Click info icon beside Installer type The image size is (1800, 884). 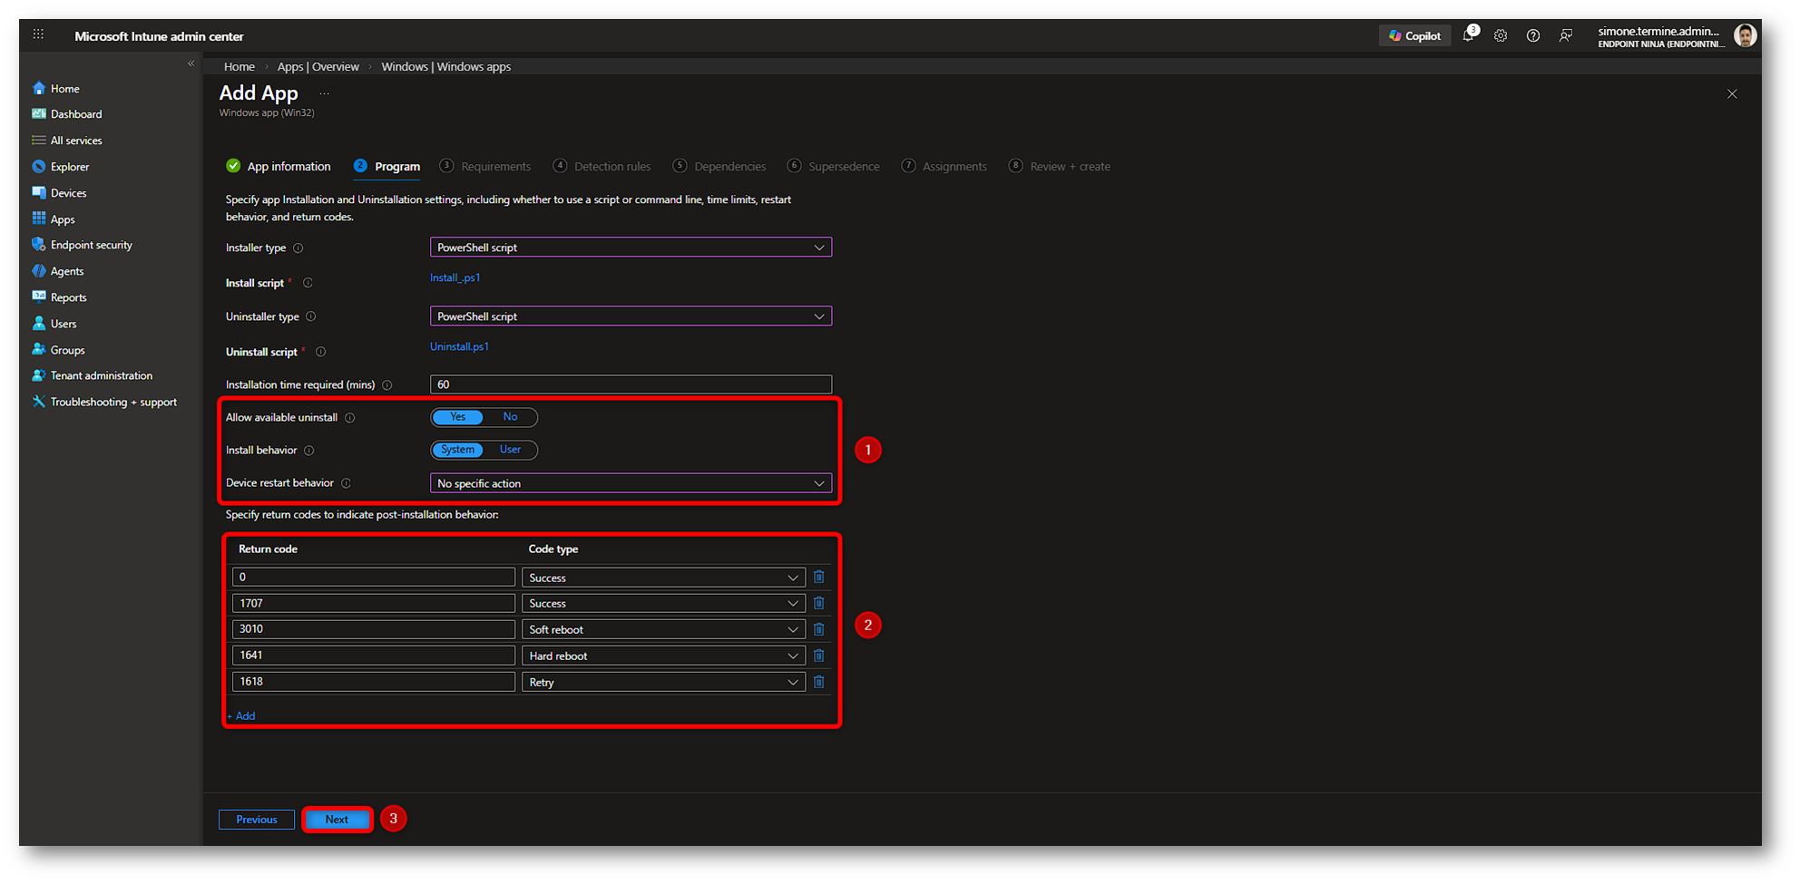tap(298, 248)
